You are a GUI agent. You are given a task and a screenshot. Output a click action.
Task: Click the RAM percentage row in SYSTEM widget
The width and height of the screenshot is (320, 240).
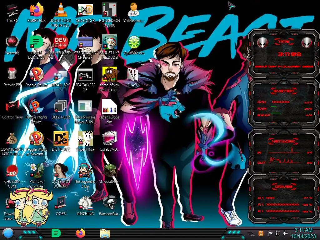pyautogui.click(x=284, y=108)
